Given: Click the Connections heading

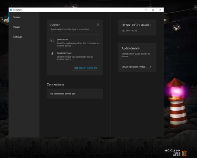Looking at the screenshot, I should coord(56,85).
